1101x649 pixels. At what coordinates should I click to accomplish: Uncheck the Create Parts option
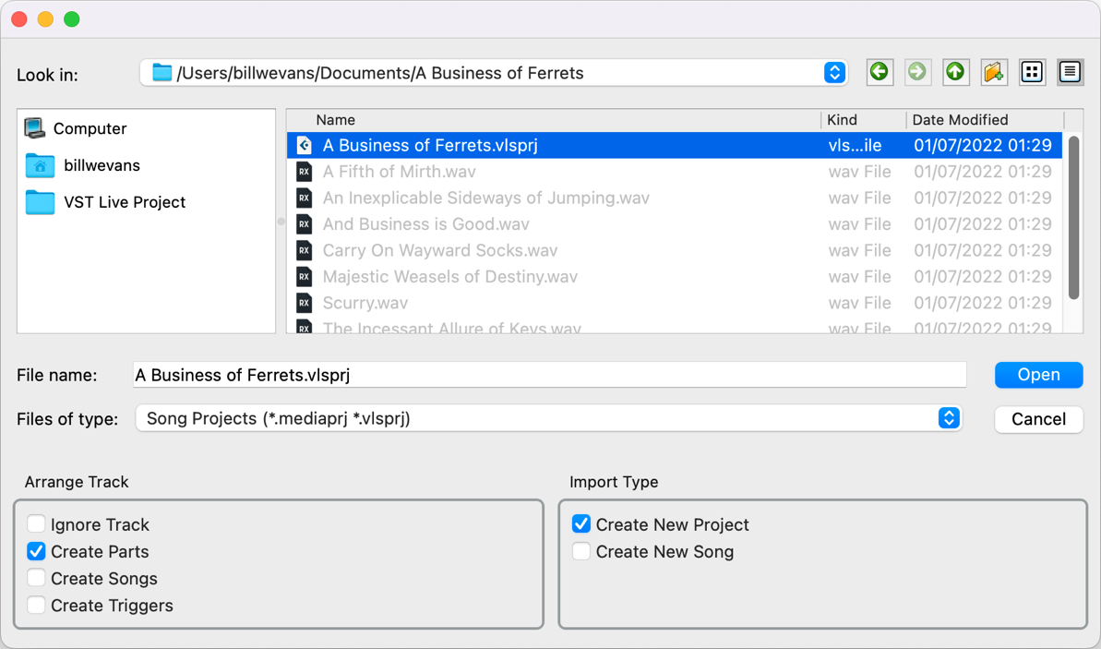point(36,551)
